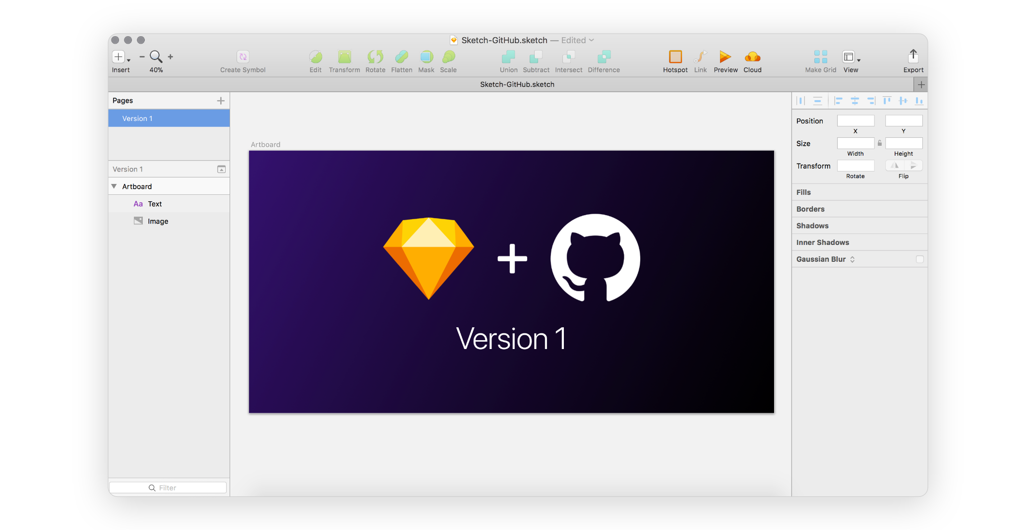Flip layer vertically

click(913, 166)
